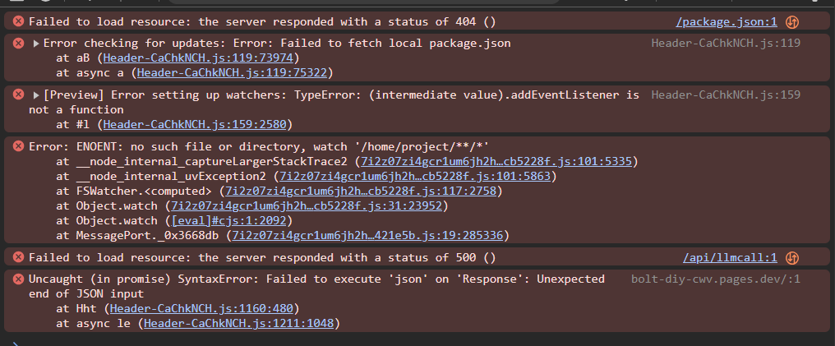
Task: Open the network request icon beside /package.json:1
Action: click(x=792, y=22)
